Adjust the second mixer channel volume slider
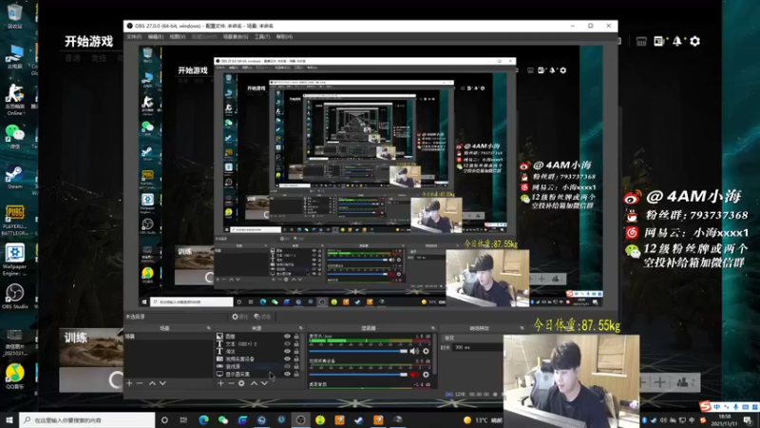This screenshot has width=760, height=428. click(x=358, y=375)
